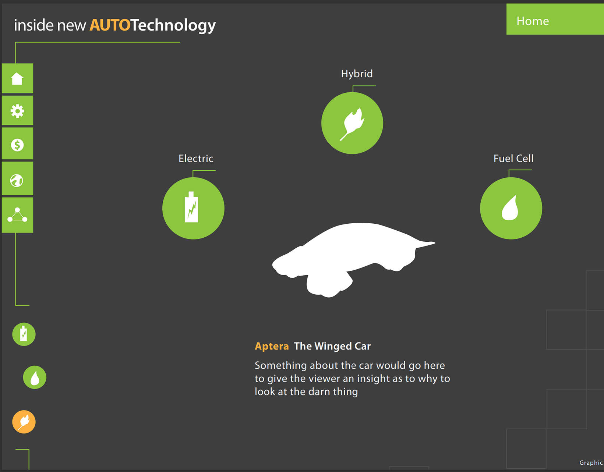Click "The Winged Car" subtitle
604x472 pixels.
pyautogui.click(x=332, y=346)
